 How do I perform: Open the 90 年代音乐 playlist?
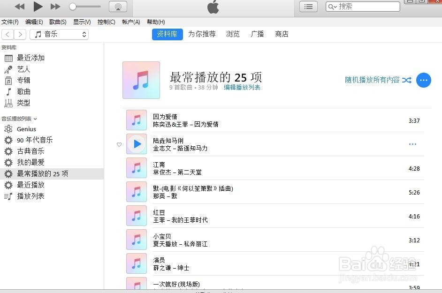click(x=35, y=140)
